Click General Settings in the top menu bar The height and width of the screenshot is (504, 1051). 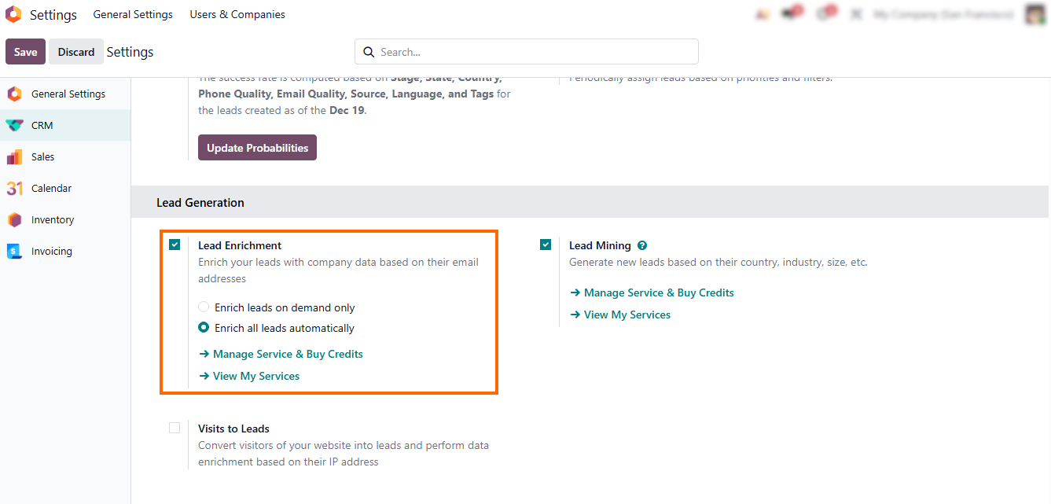(133, 14)
